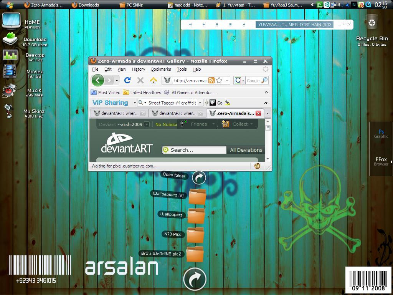Click the All Deviations button
Screen dimensions: 393x295
pos(246,150)
